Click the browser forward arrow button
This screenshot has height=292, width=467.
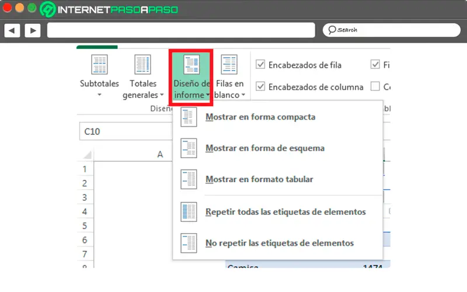pos(33,30)
